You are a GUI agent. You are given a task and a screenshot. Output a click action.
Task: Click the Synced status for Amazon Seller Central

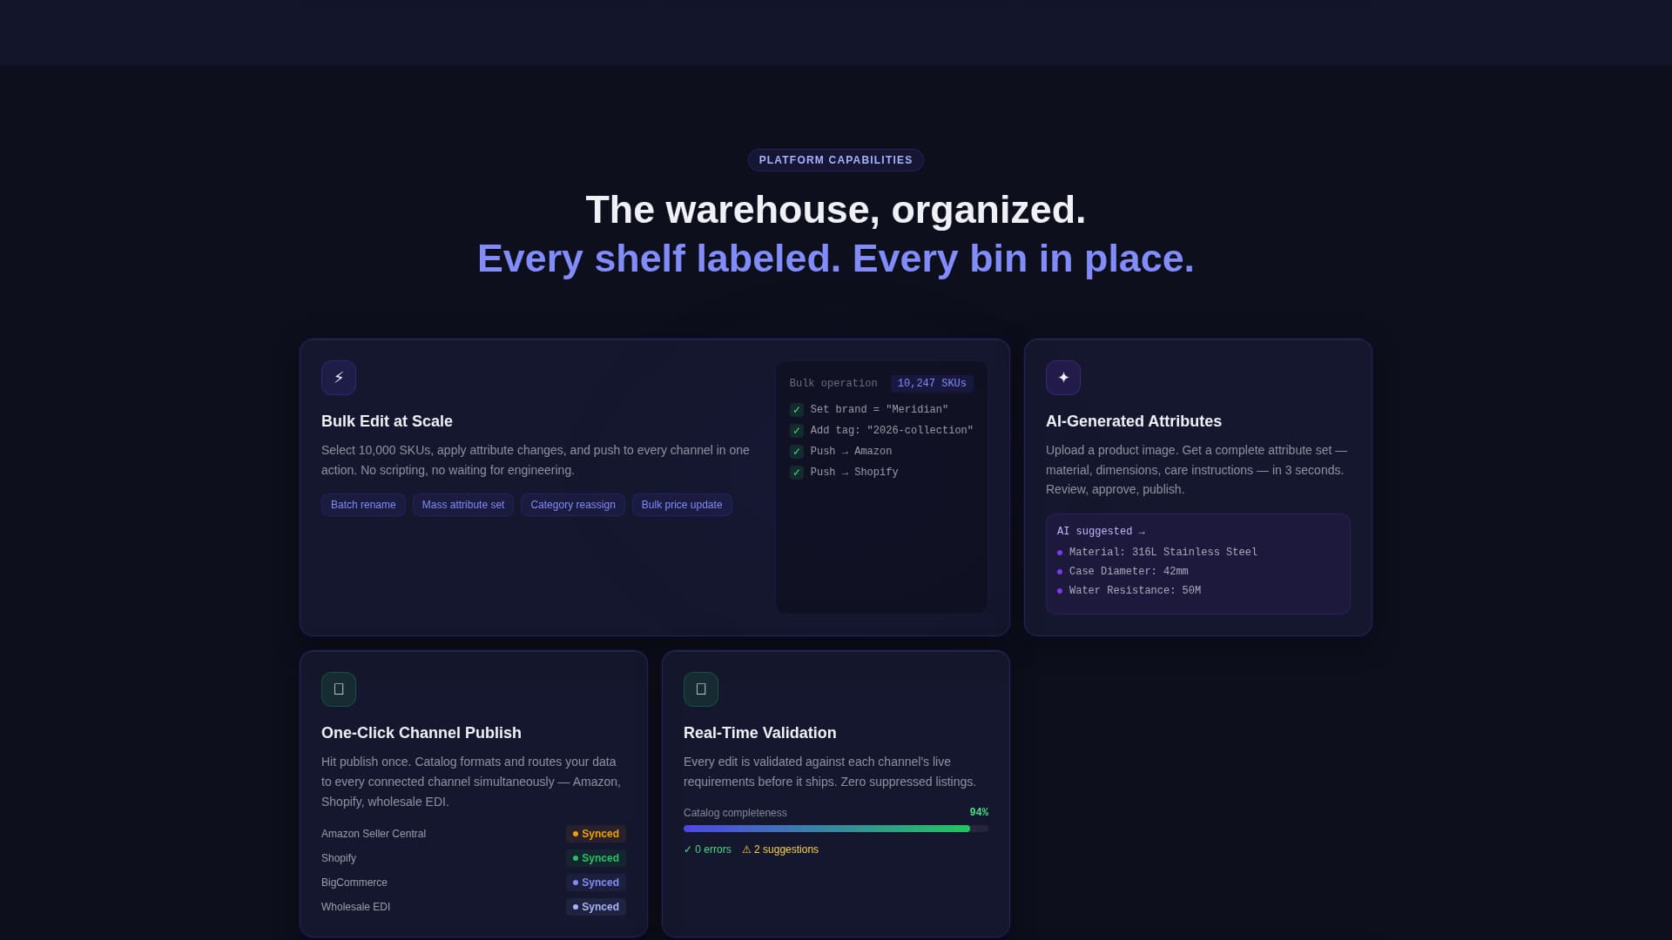596,834
